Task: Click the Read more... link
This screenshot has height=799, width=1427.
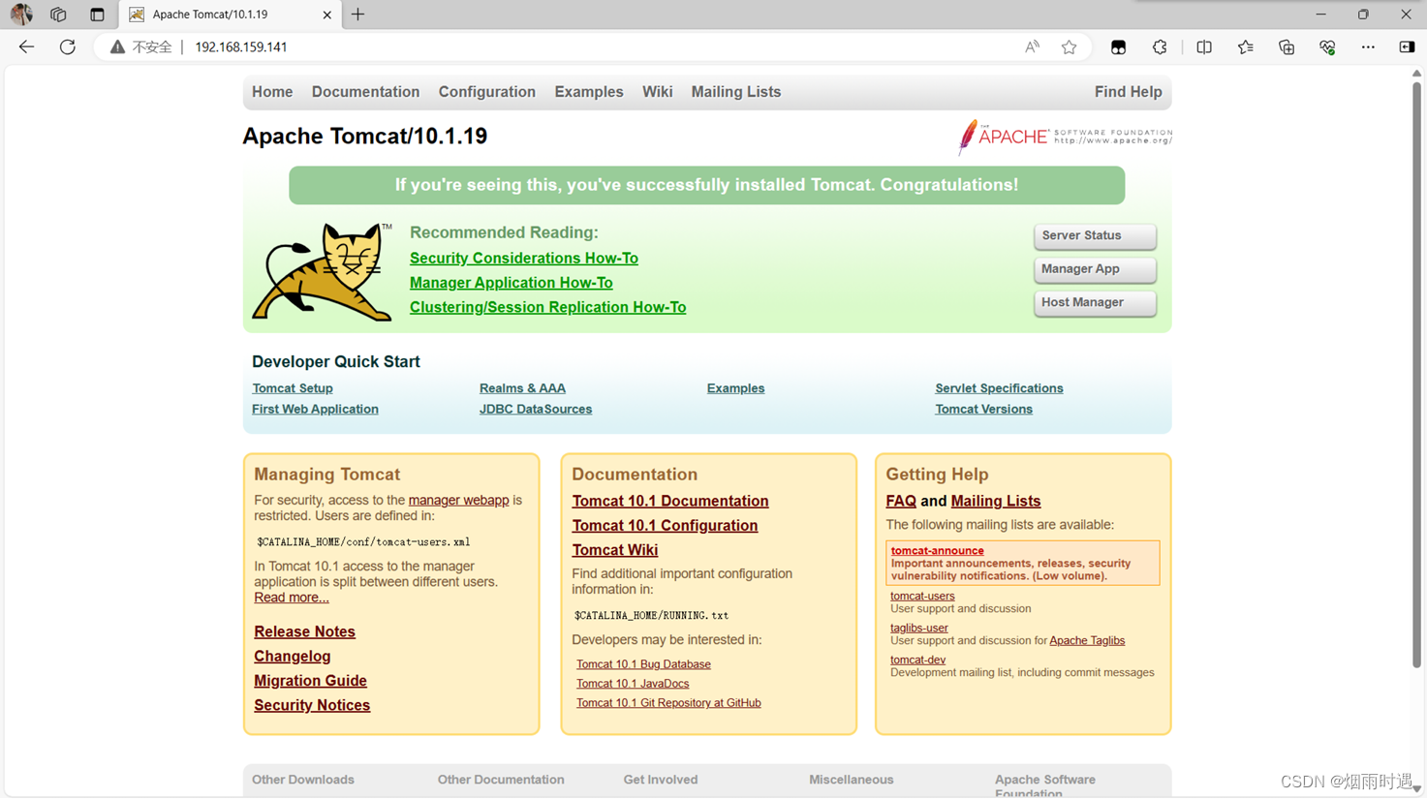Action: pyautogui.click(x=291, y=598)
